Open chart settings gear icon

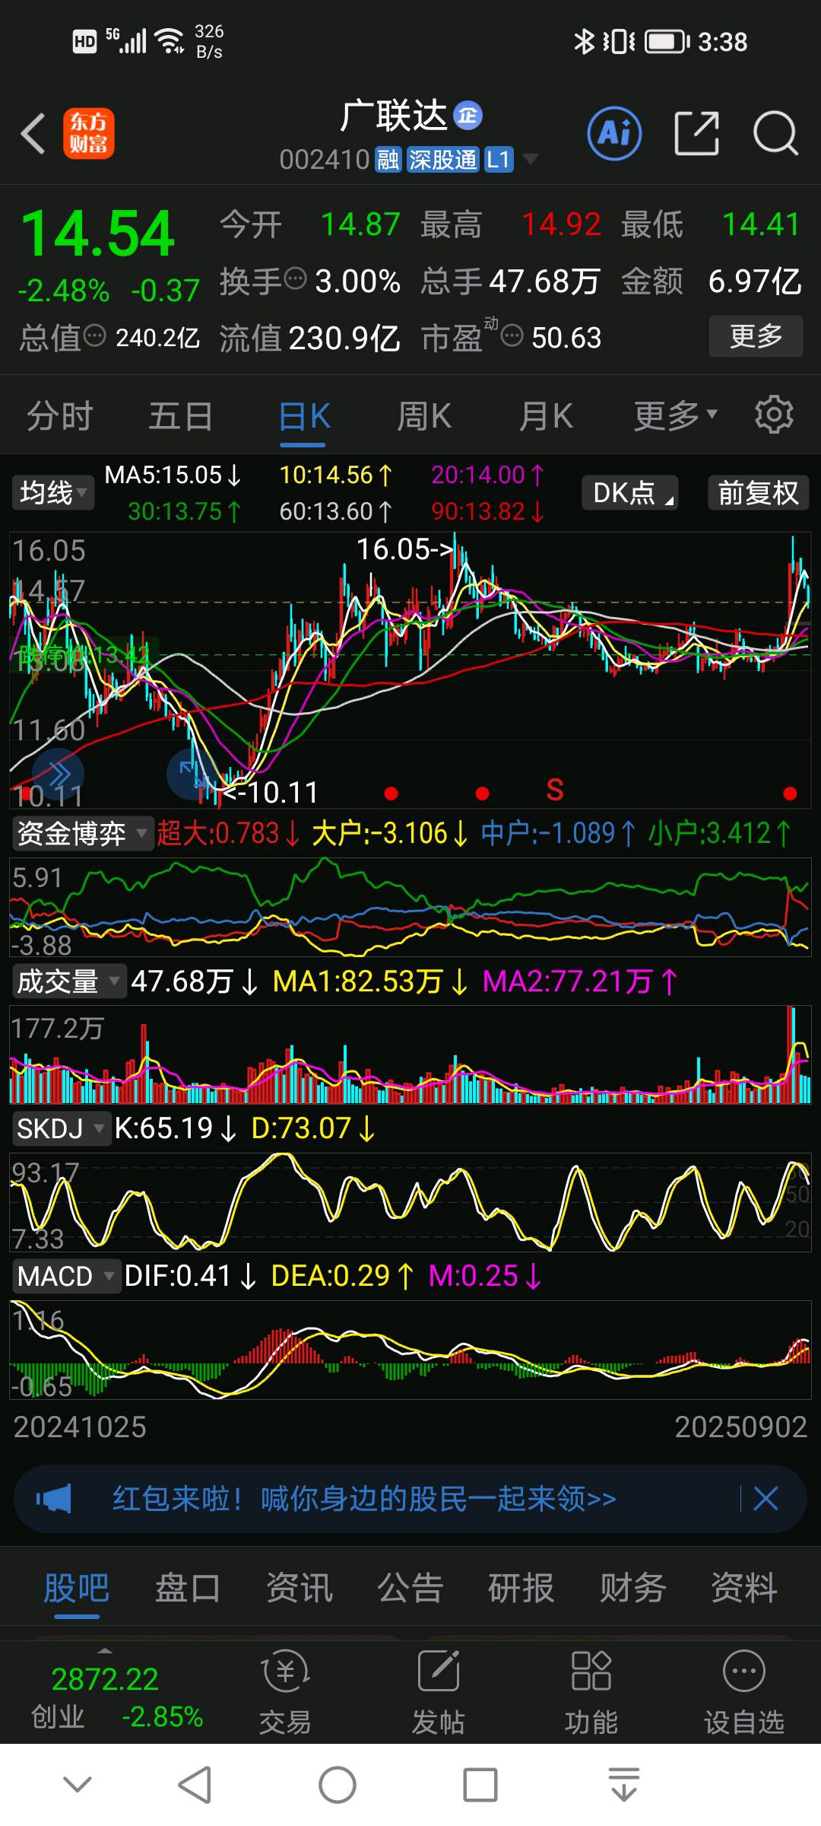click(774, 415)
